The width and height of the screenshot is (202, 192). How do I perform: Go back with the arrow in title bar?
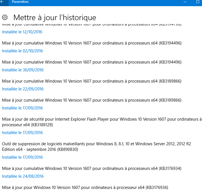tap(2, 2)
